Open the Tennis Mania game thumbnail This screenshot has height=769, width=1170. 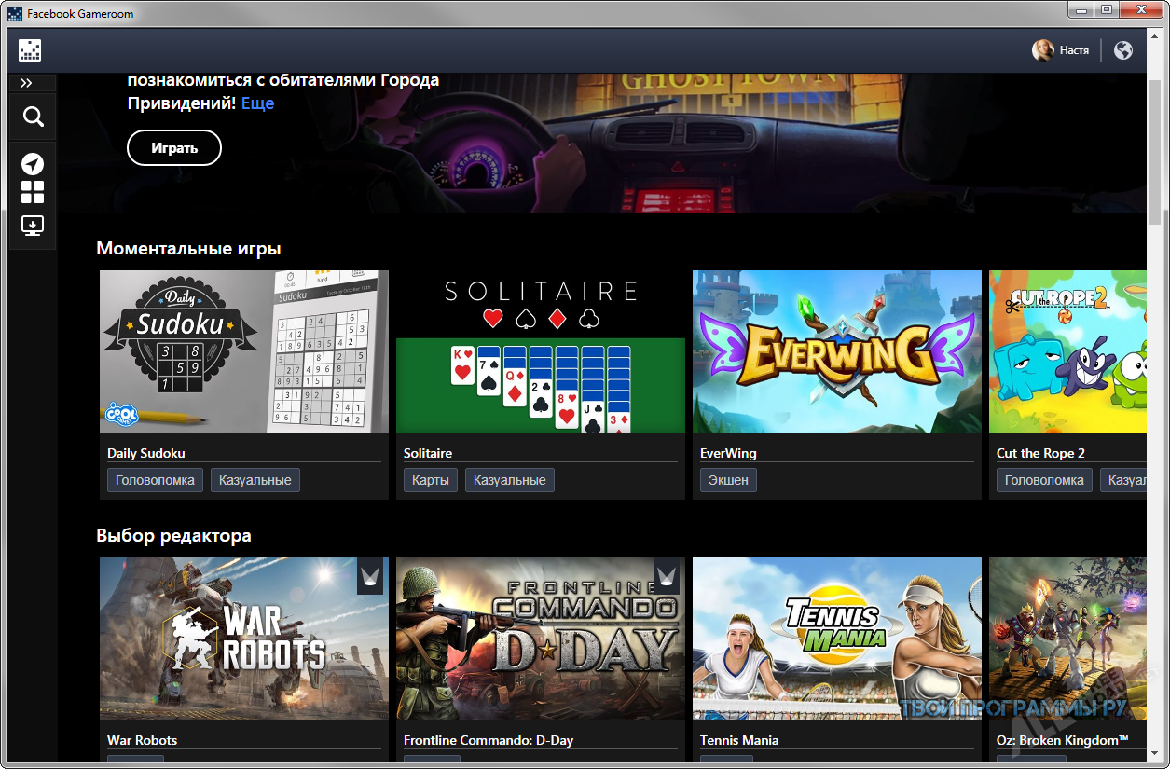[x=836, y=639]
